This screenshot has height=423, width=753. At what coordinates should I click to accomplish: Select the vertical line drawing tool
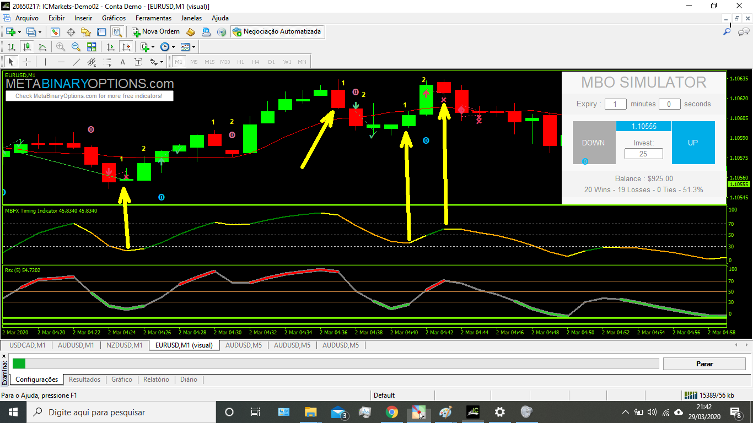click(x=45, y=62)
